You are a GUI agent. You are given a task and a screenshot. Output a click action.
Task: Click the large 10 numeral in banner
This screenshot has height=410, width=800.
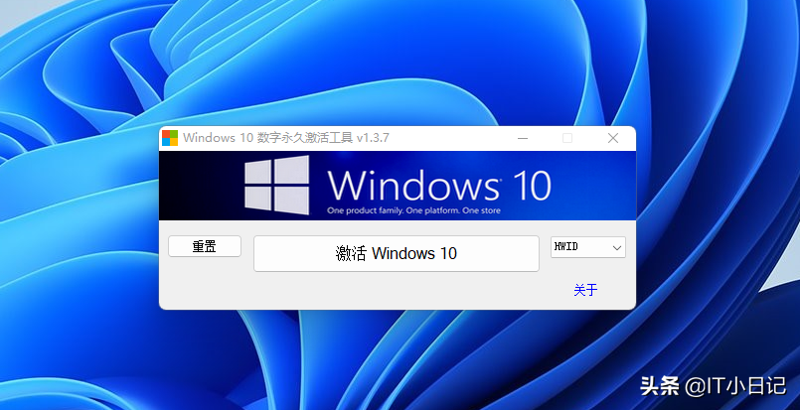click(532, 185)
